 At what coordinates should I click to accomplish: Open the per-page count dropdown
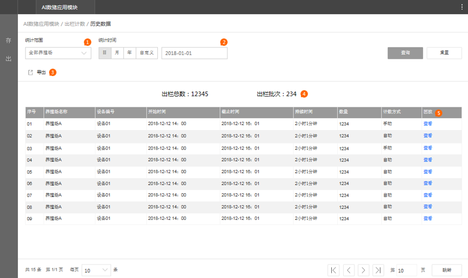96,270
